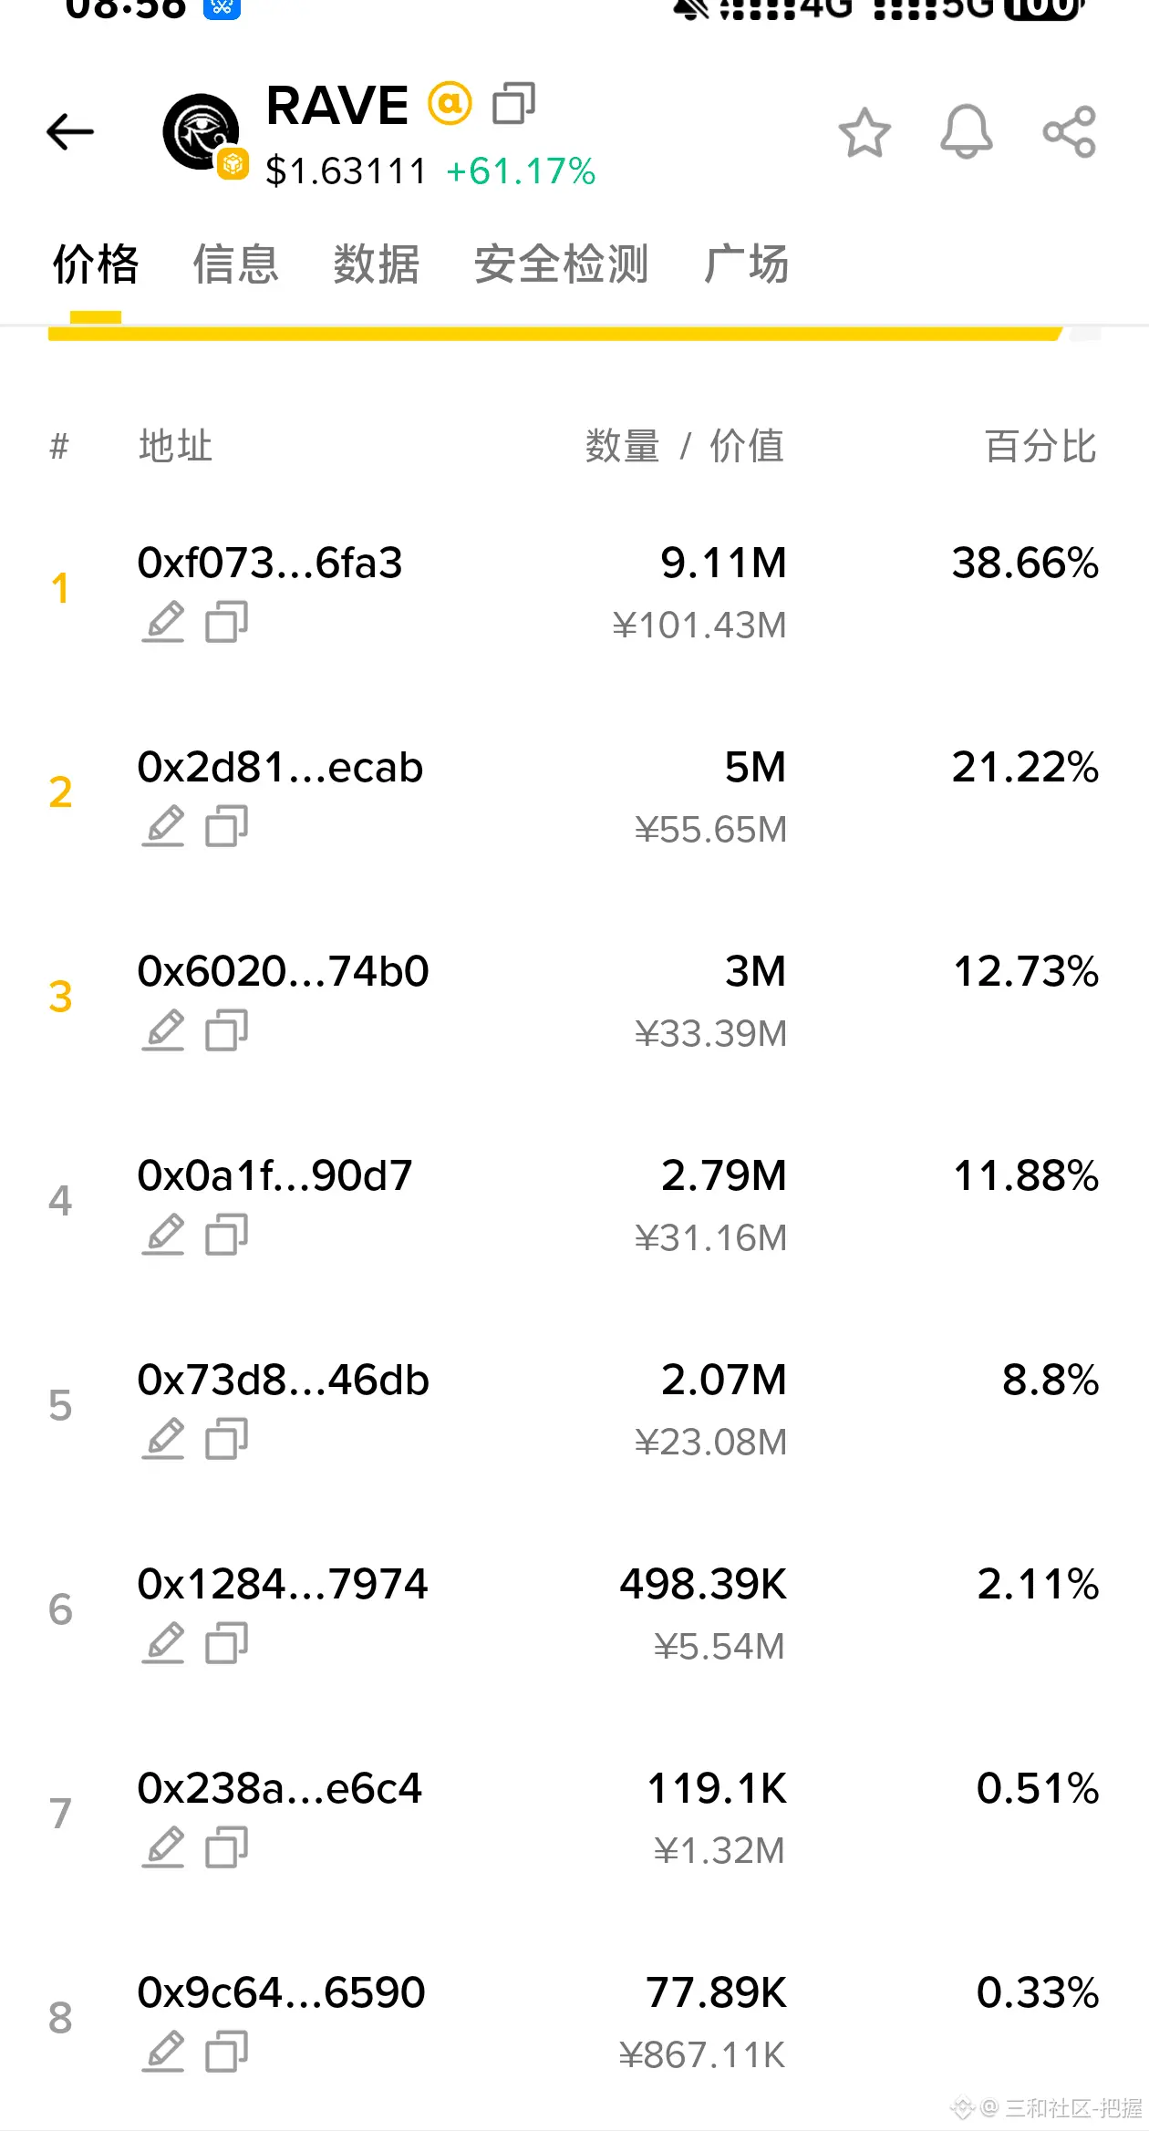Tap the RAVE token logo
Screen dimensions: 1149x2131
202,133
